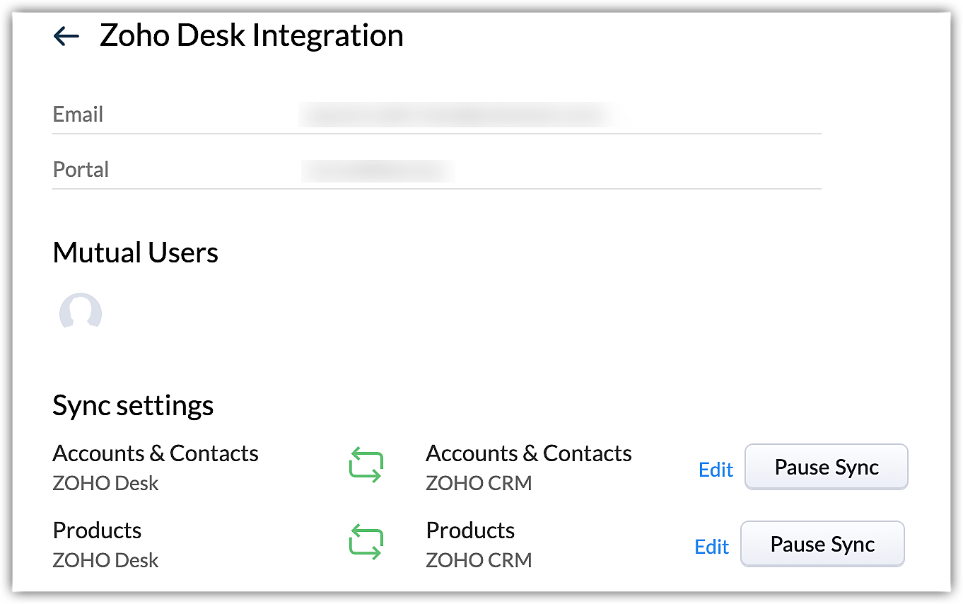Click the sync arrows icon for Accounts & Contacts
This screenshot has height=604, width=963.
pos(366,467)
